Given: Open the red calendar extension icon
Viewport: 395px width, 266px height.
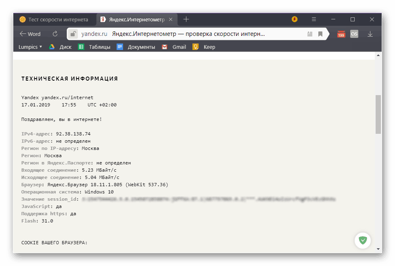Looking at the screenshot, I should [x=341, y=34].
